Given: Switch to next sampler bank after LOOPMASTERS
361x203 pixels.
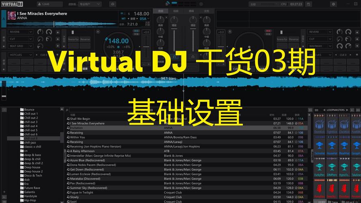Looking at the screenshot, I should click(347, 110).
